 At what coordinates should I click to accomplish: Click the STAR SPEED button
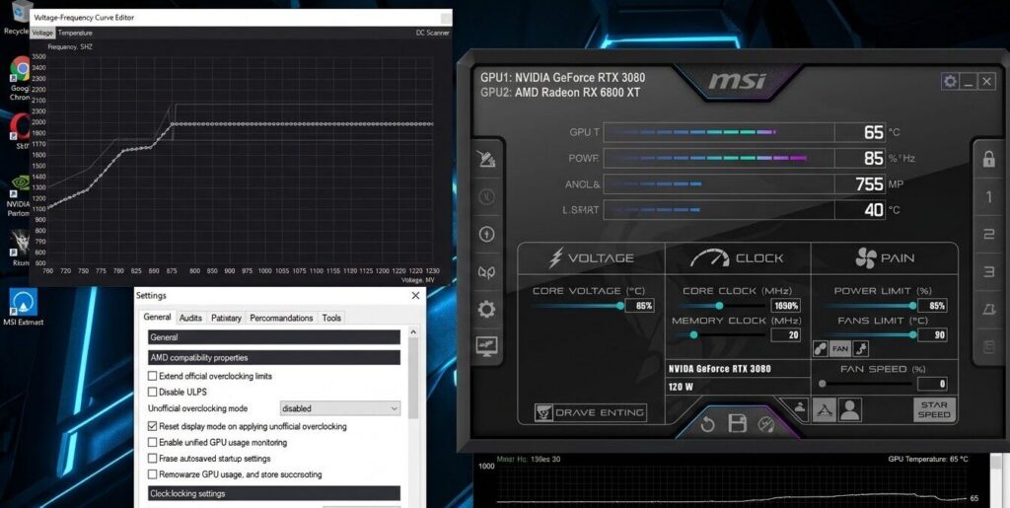[933, 410]
